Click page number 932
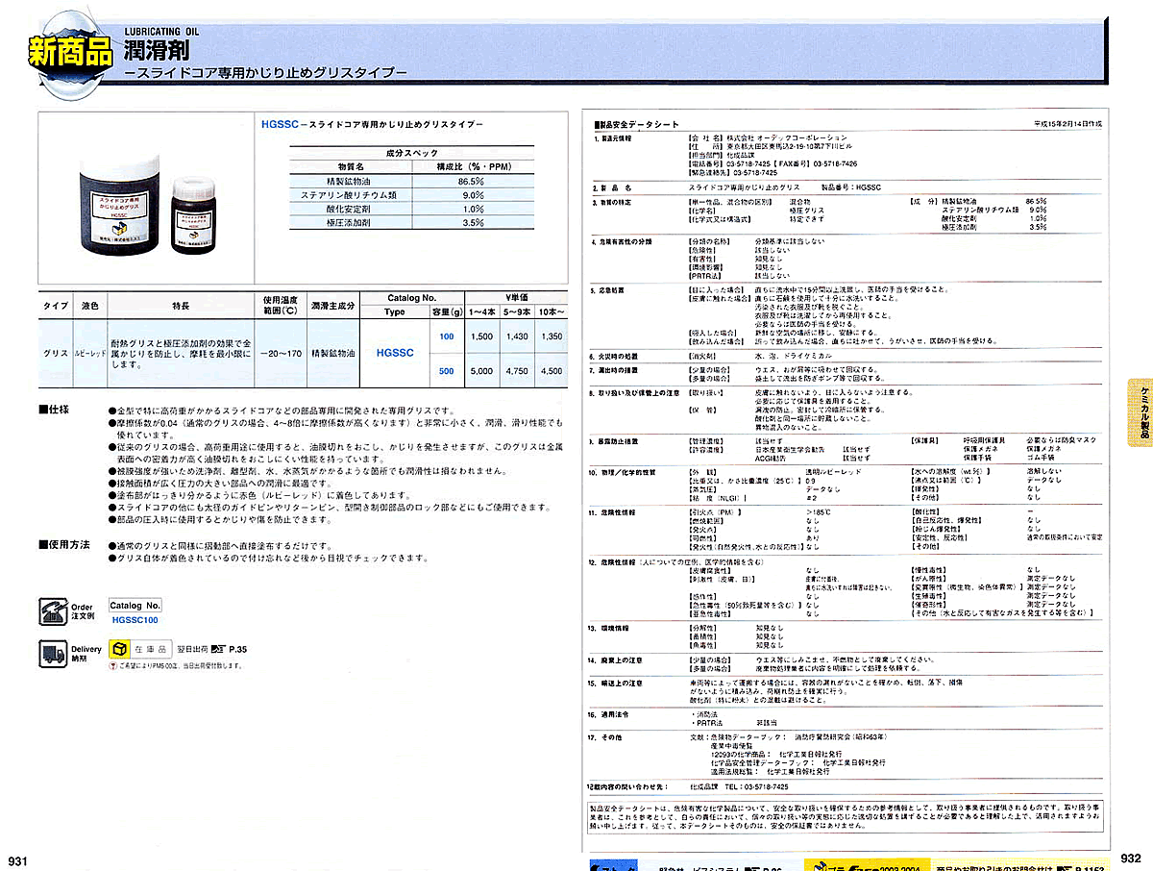 [1130, 859]
